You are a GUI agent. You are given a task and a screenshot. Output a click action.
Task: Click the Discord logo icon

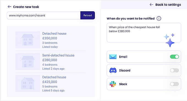[113, 71]
